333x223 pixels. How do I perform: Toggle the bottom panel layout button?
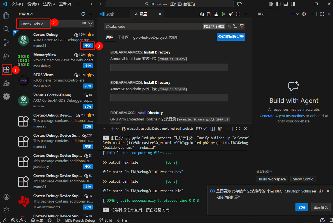point(285,4)
